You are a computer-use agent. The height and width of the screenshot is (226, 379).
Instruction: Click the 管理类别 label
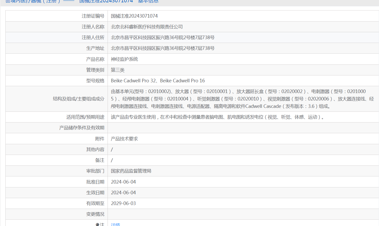[x=95, y=70]
